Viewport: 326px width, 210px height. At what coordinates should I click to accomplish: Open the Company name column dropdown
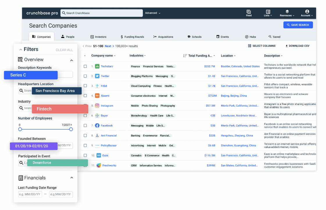pyautogui.click(x=115, y=56)
